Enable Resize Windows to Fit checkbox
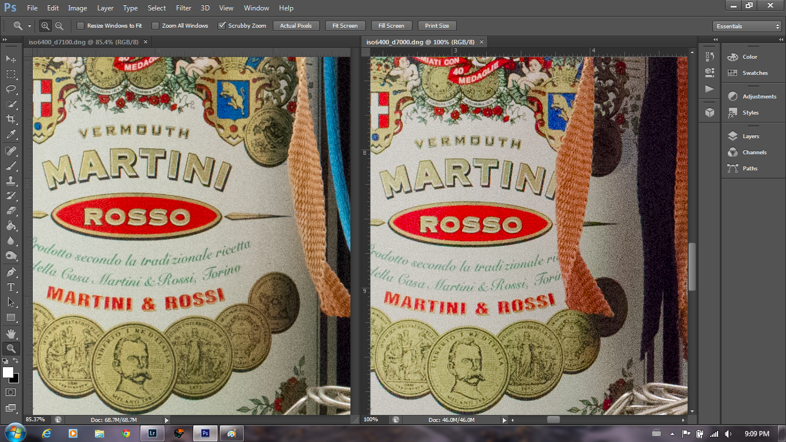The width and height of the screenshot is (786, 442). tap(81, 26)
